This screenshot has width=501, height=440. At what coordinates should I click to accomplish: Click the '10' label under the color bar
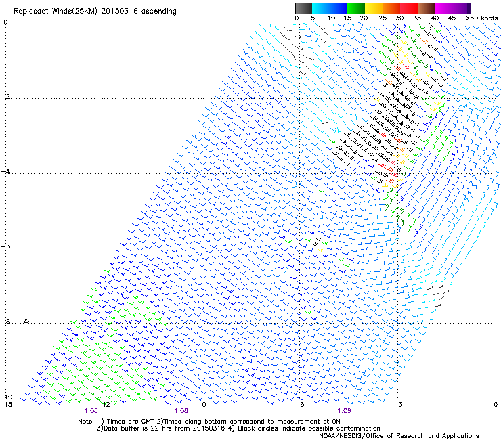[x=331, y=18]
